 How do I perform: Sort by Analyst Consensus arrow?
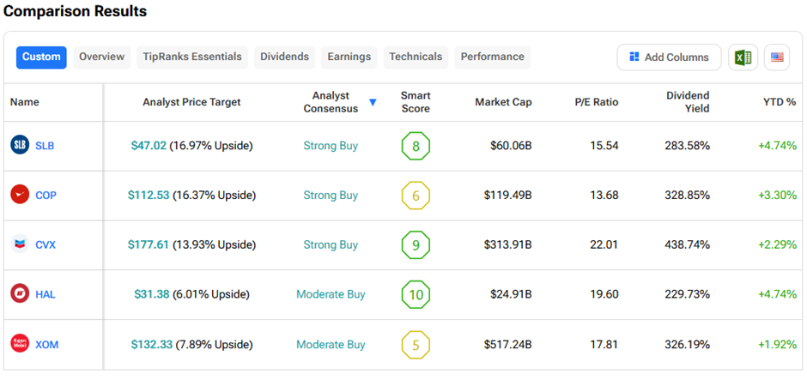(x=373, y=103)
